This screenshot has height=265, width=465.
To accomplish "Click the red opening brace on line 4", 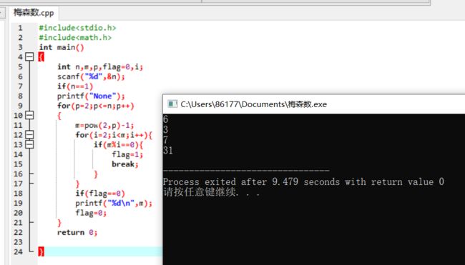I will click(x=41, y=57).
